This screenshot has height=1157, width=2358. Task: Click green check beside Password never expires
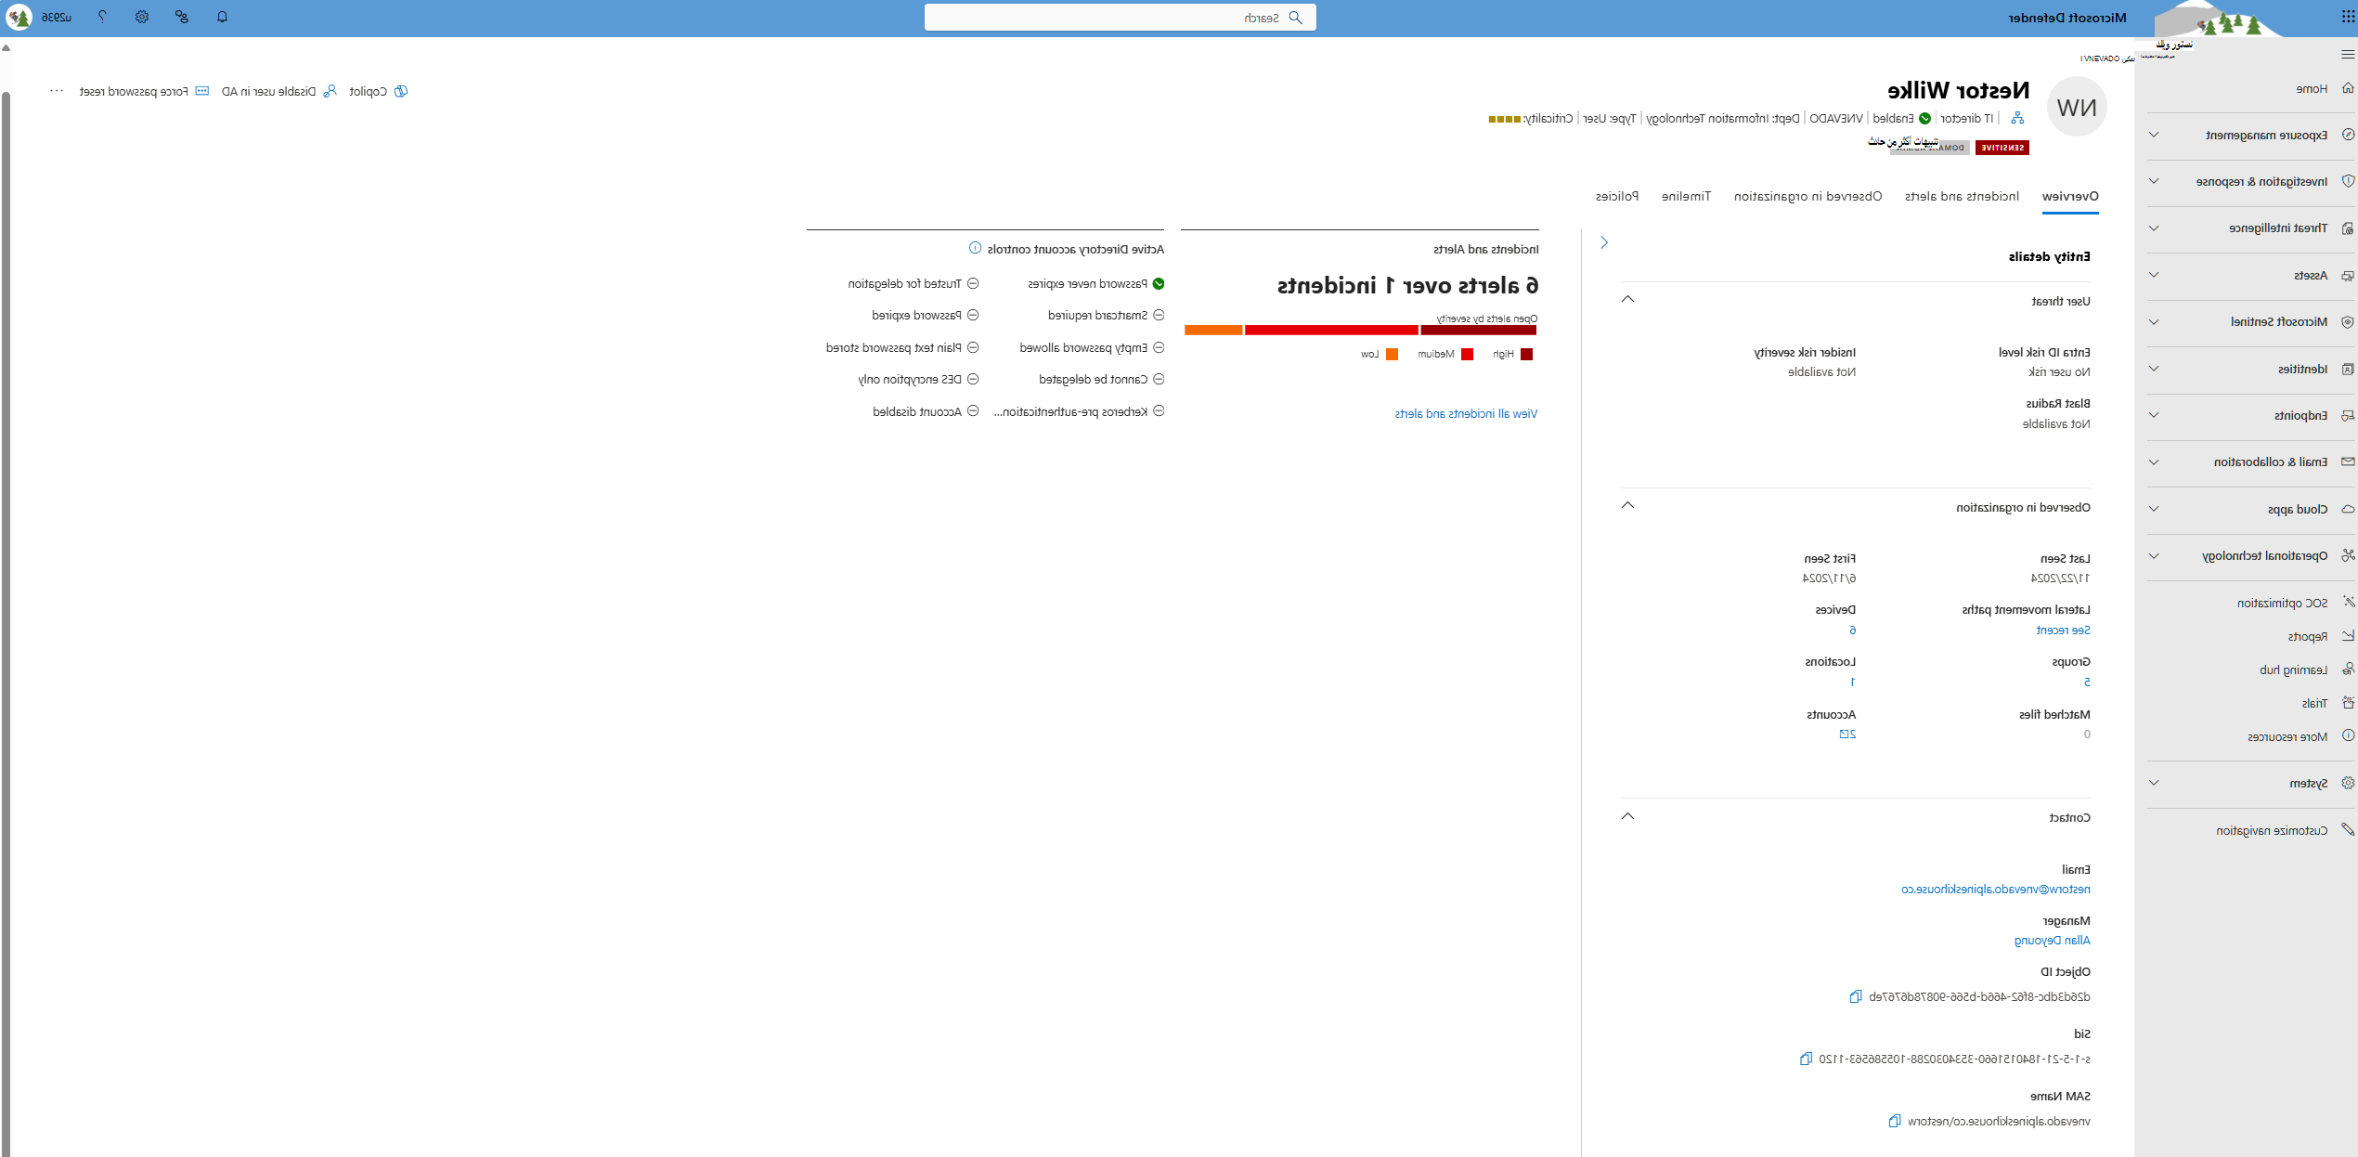(1158, 283)
